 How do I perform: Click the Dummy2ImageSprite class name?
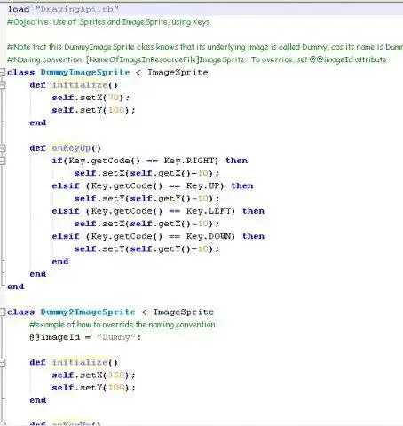88,312
